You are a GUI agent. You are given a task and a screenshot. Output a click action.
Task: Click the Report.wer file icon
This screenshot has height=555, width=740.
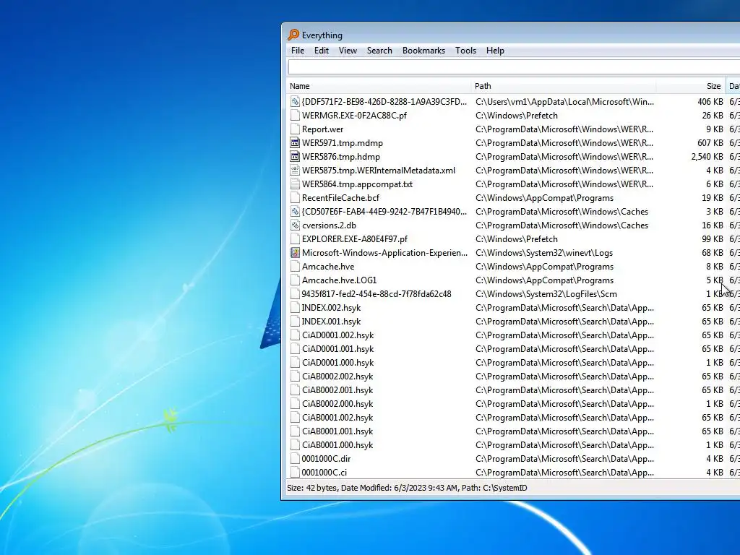pos(295,129)
